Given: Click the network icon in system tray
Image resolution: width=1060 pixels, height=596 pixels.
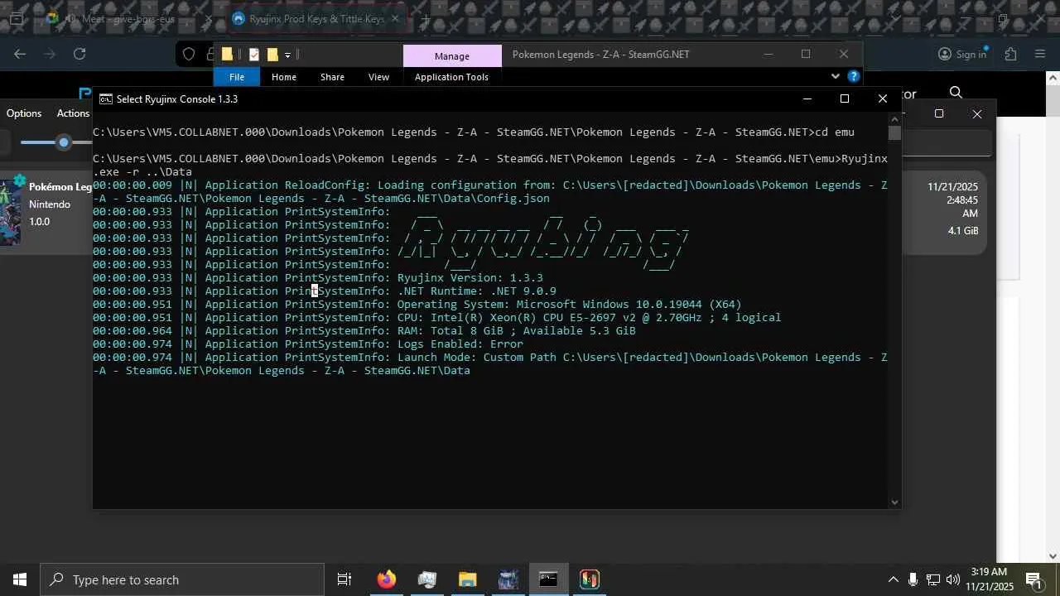Looking at the screenshot, I should click(x=933, y=579).
